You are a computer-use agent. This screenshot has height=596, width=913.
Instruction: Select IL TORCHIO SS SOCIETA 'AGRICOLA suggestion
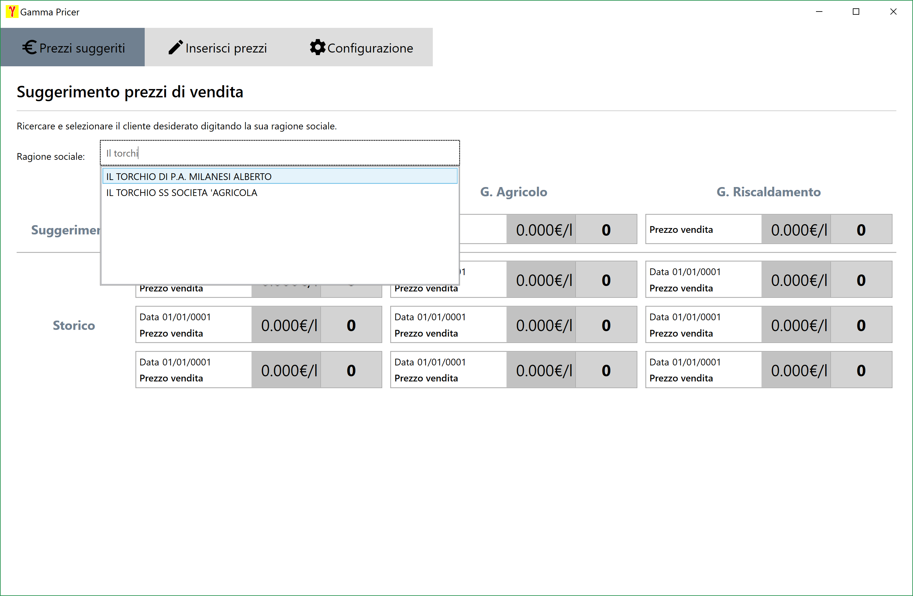(280, 193)
